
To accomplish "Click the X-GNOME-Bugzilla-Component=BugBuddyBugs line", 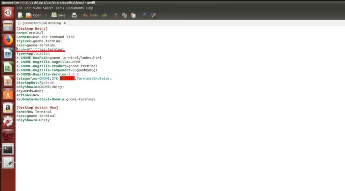I will pyautogui.click(x=57, y=70).
